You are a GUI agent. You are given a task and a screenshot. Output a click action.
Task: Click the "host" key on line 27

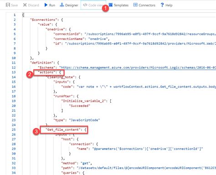[67, 139]
